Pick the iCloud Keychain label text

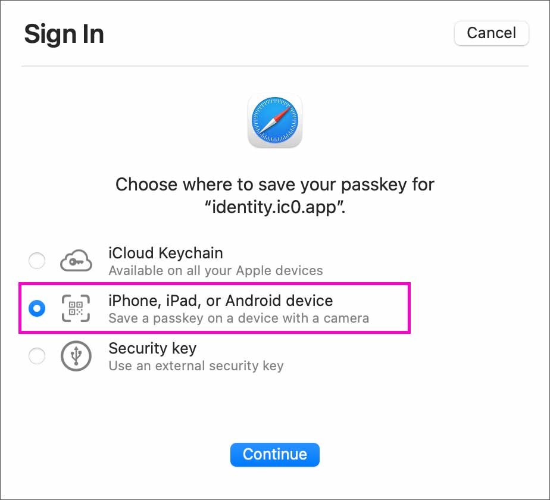pyautogui.click(x=165, y=253)
